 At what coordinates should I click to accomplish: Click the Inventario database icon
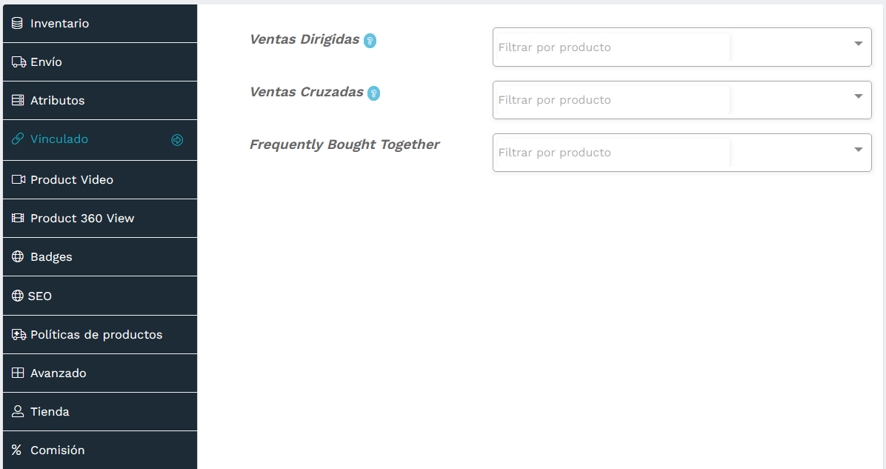[x=18, y=24]
